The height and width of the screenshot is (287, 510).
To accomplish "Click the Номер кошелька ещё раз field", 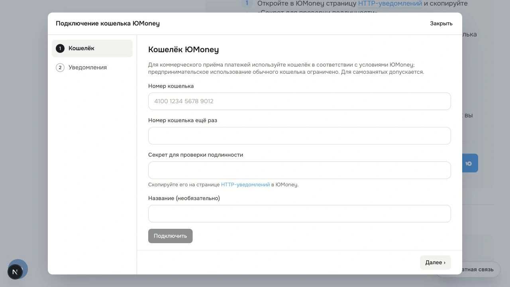I will point(299,136).
